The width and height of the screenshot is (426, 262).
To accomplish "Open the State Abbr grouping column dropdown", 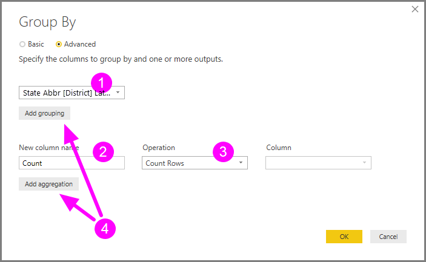I will point(72,93).
